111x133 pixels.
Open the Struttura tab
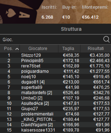[x=71, y=29]
